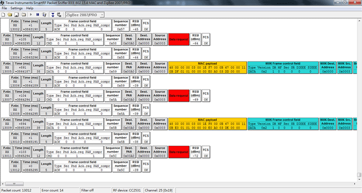This screenshot has height=193, width=362.
Task: Click the folder icon in toolbar
Action: pos(24,15)
